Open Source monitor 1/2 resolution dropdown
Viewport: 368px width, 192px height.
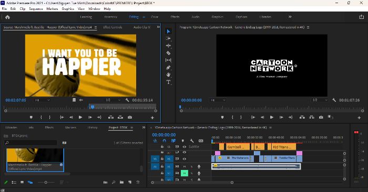(x=113, y=100)
